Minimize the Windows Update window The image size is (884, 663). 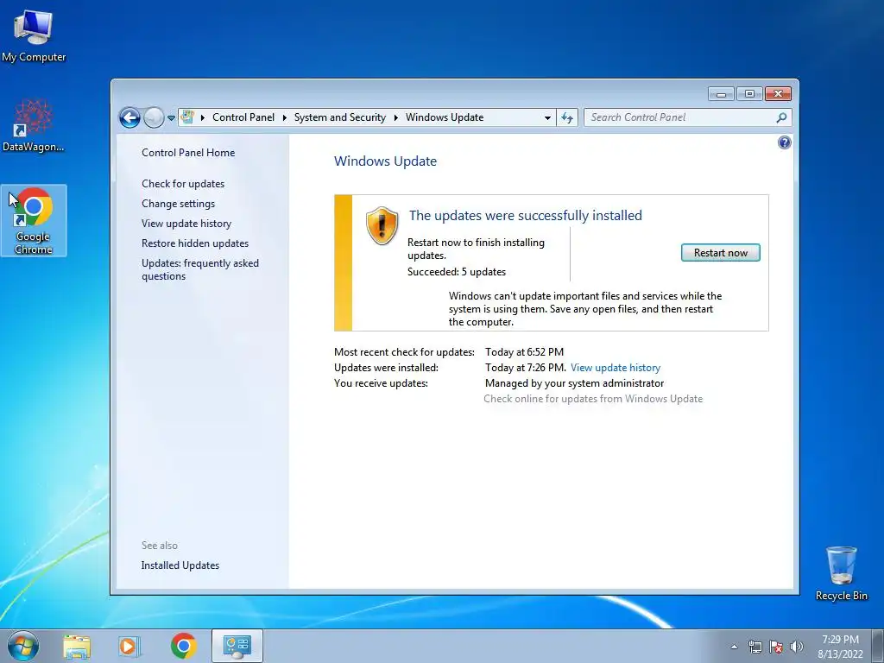coord(721,93)
